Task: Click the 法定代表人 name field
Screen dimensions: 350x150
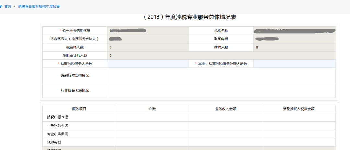Action: click(x=148, y=39)
